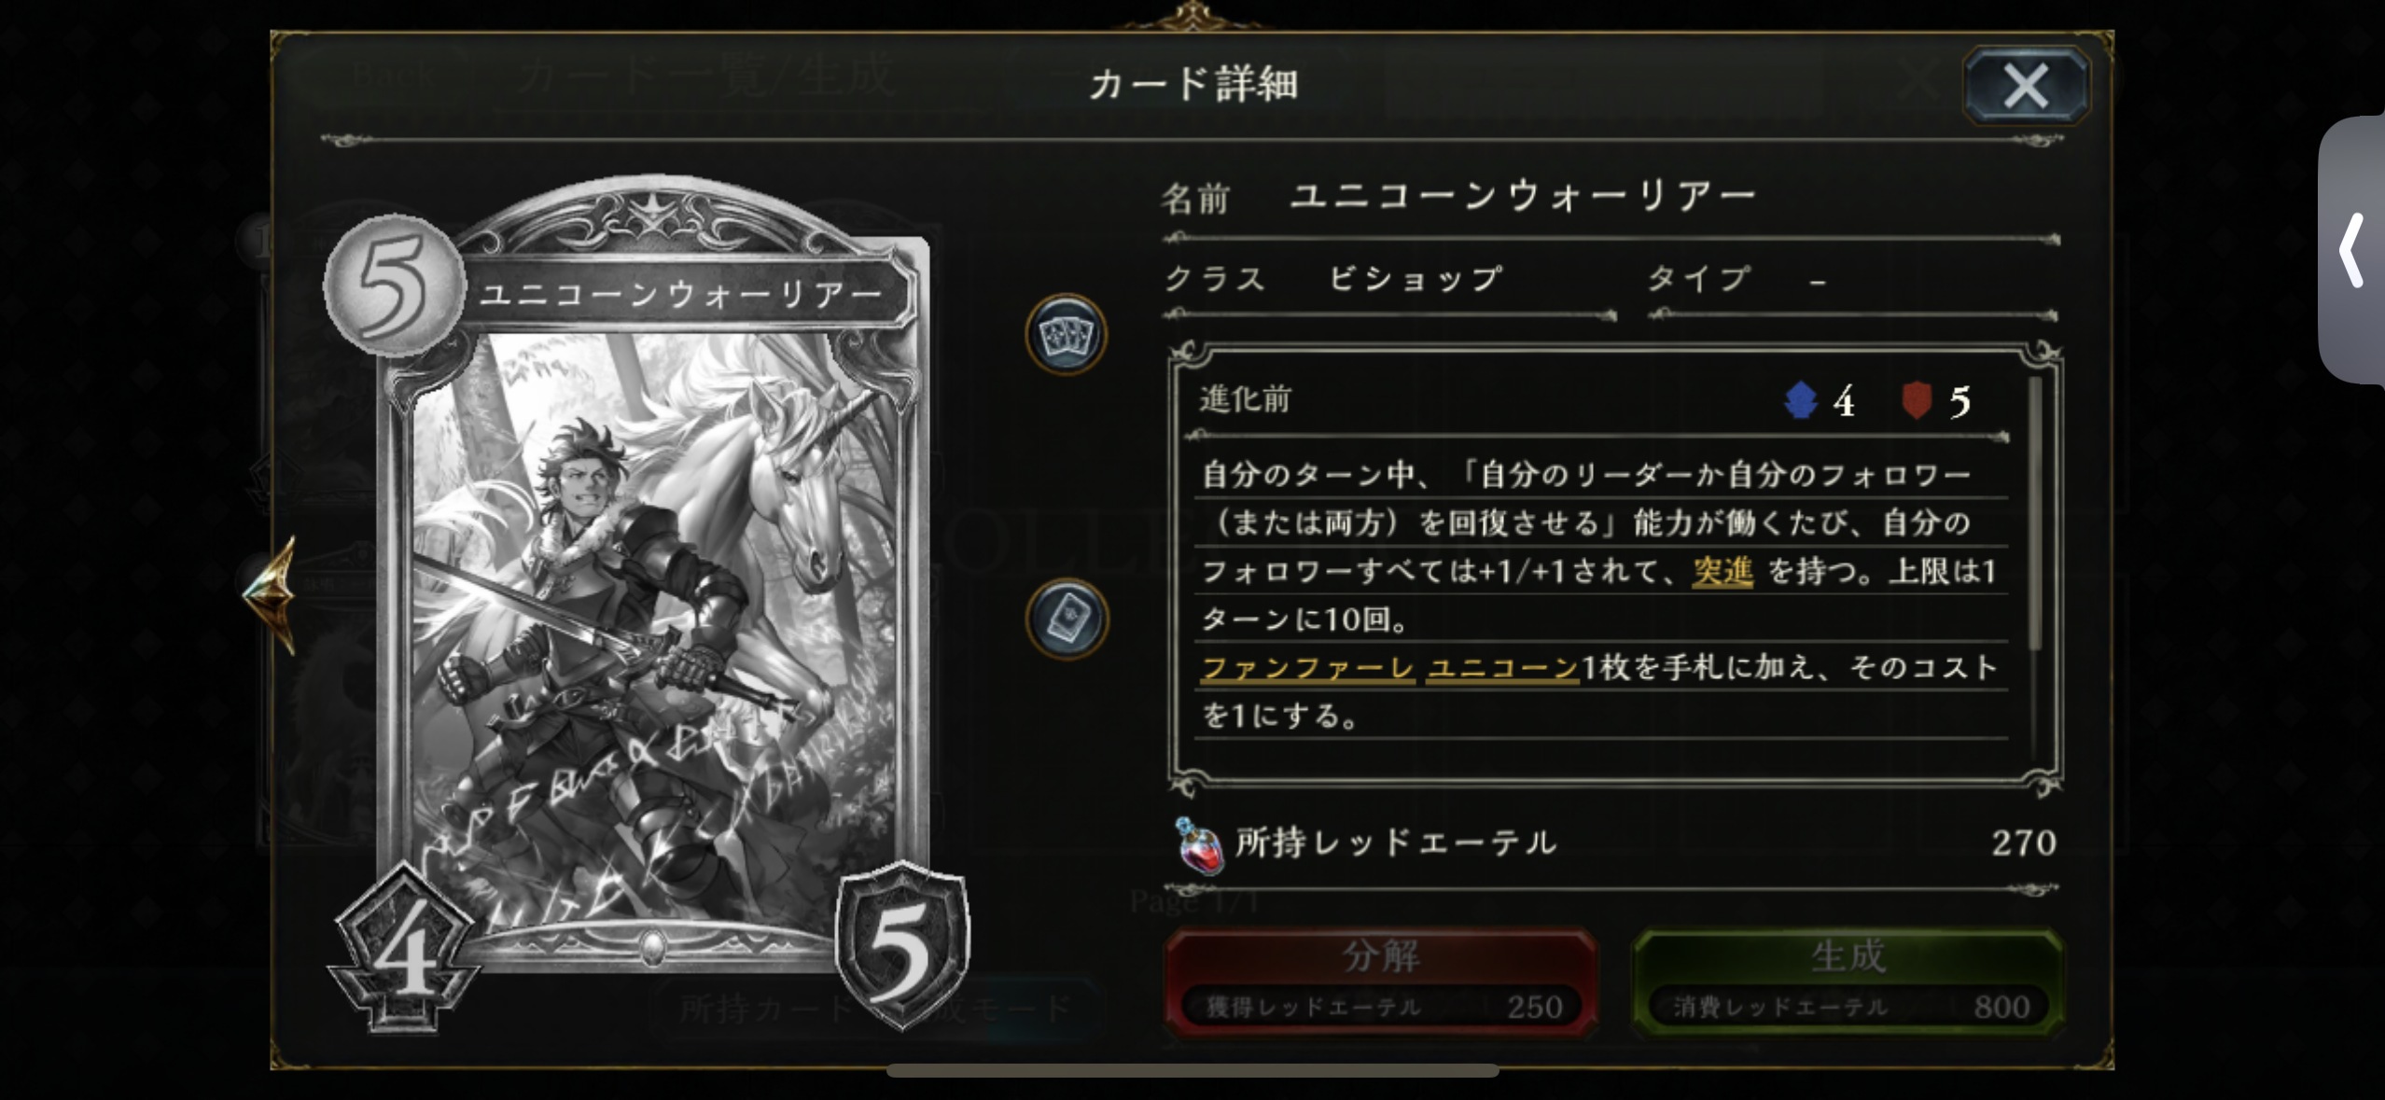Image resolution: width=2385 pixels, height=1100 pixels.
Task: Tap the 進化前 unevolved stats header
Action: pyautogui.click(x=1245, y=399)
